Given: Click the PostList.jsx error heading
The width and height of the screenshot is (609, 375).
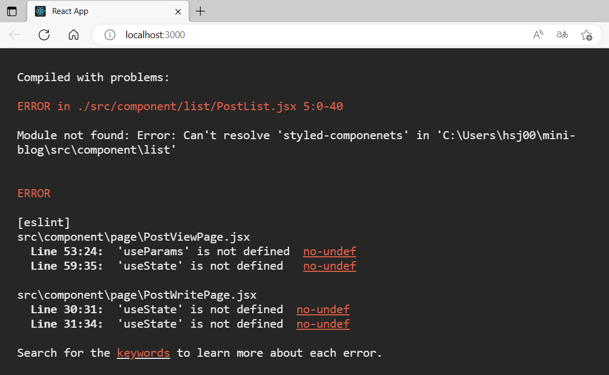Looking at the screenshot, I should pos(180,106).
